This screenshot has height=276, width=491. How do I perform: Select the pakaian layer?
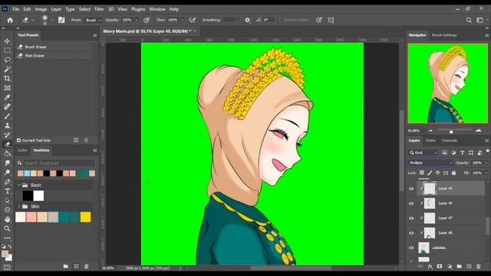click(451, 248)
